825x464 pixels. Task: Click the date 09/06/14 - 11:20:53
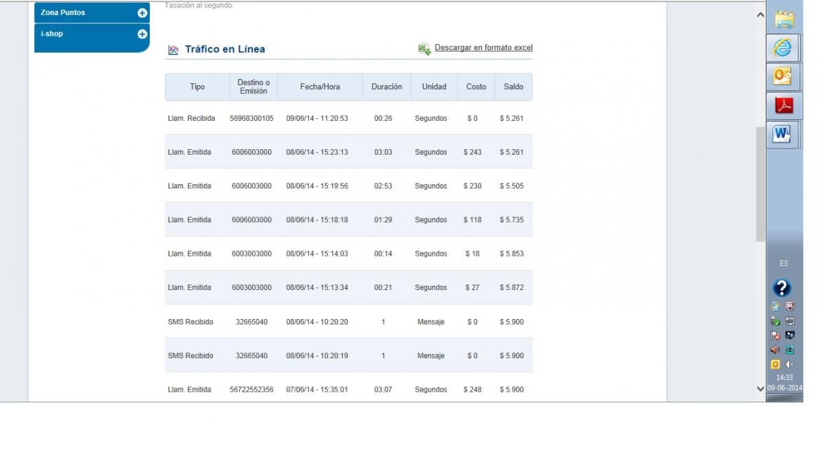coord(317,118)
